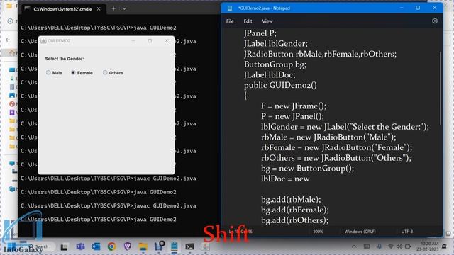
Task: Show hidden system tray icons chevron
Action: click(x=354, y=246)
